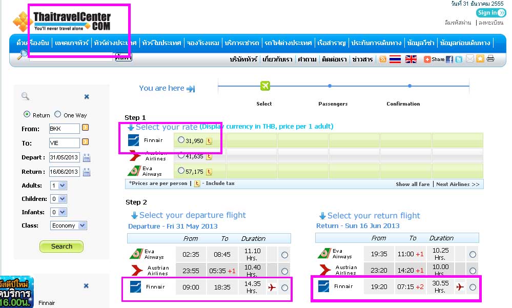Open the จองโรงแรม menu
Screen dimensions: 512x308
click(x=203, y=43)
